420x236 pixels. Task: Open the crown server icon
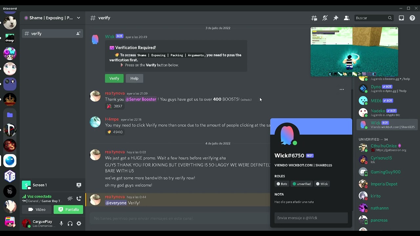10,99
